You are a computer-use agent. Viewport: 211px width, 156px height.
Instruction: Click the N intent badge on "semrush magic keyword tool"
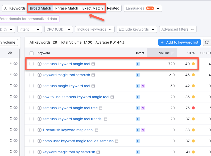click(x=143, y=86)
